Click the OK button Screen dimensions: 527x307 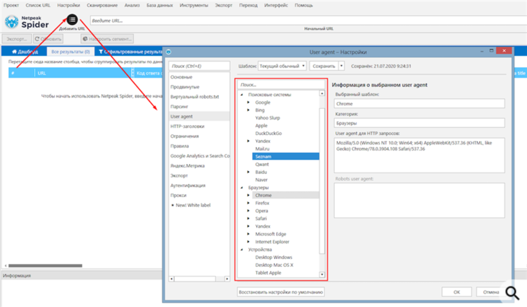pos(456,292)
